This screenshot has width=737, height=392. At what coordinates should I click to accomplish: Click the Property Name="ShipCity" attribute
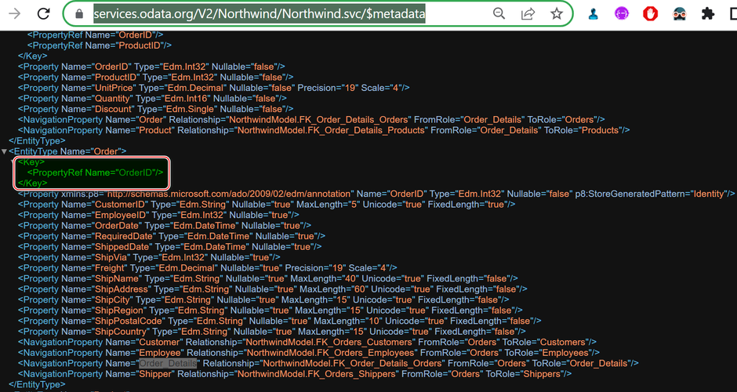(x=96, y=299)
